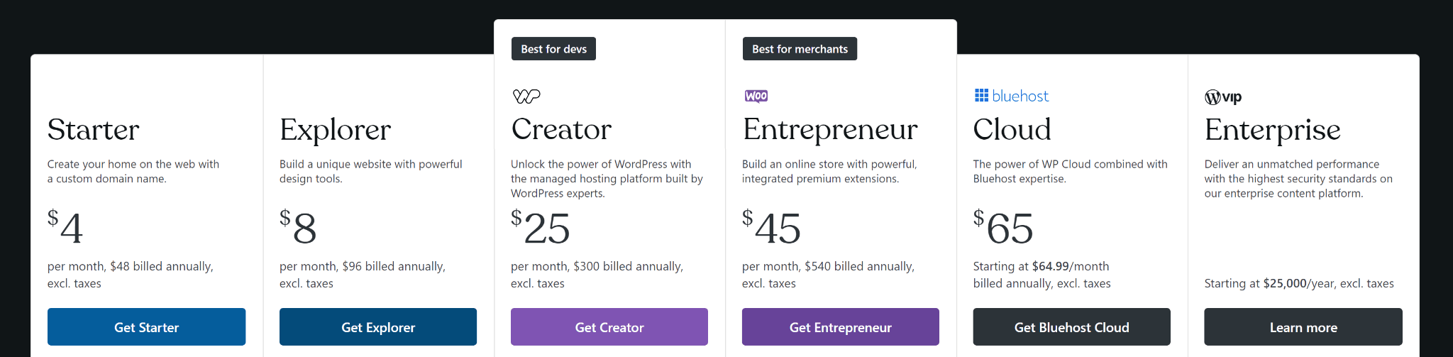Click the Bluehost logo above Cloud
1453x357 pixels.
pos(1012,96)
